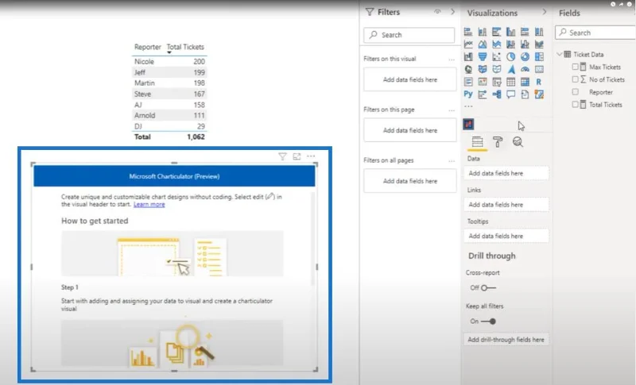Viewport: 636px width, 385px height.
Task: Select the Area chart visual
Action: [x=483, y=44]
